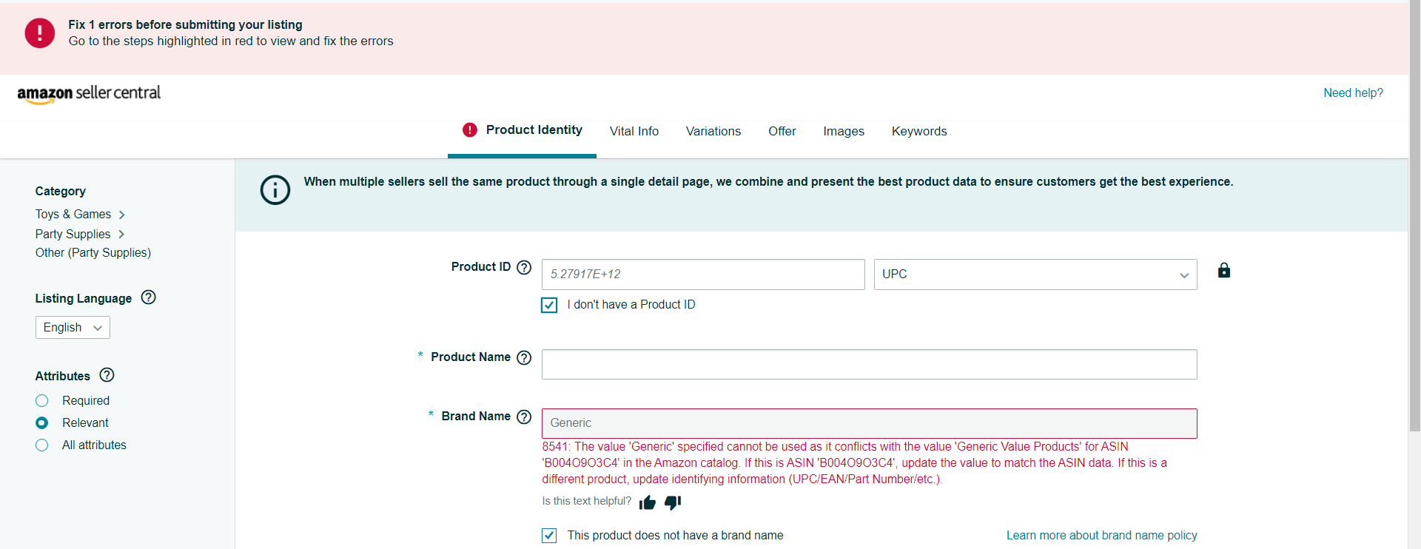Open the English listing language dropdown

coord(73,328)
